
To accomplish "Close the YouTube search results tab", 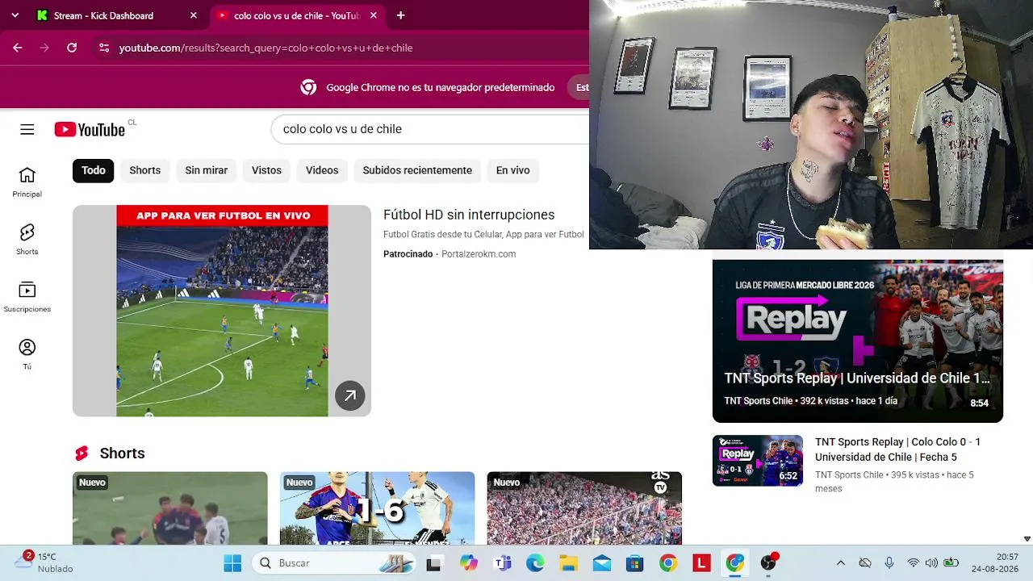I will pyautogui.click(x=373, y=15).
